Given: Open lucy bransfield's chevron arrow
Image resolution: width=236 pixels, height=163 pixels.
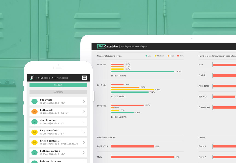Looking at the screenshot, I should 84,132.
